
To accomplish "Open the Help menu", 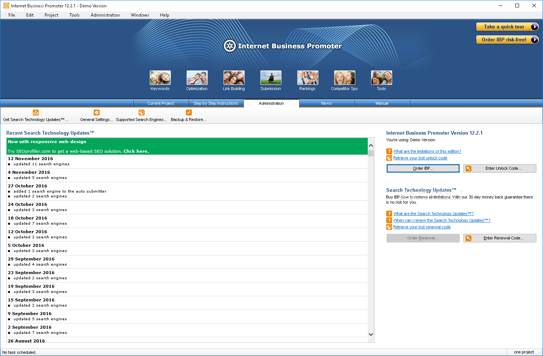I will [165, 15].
